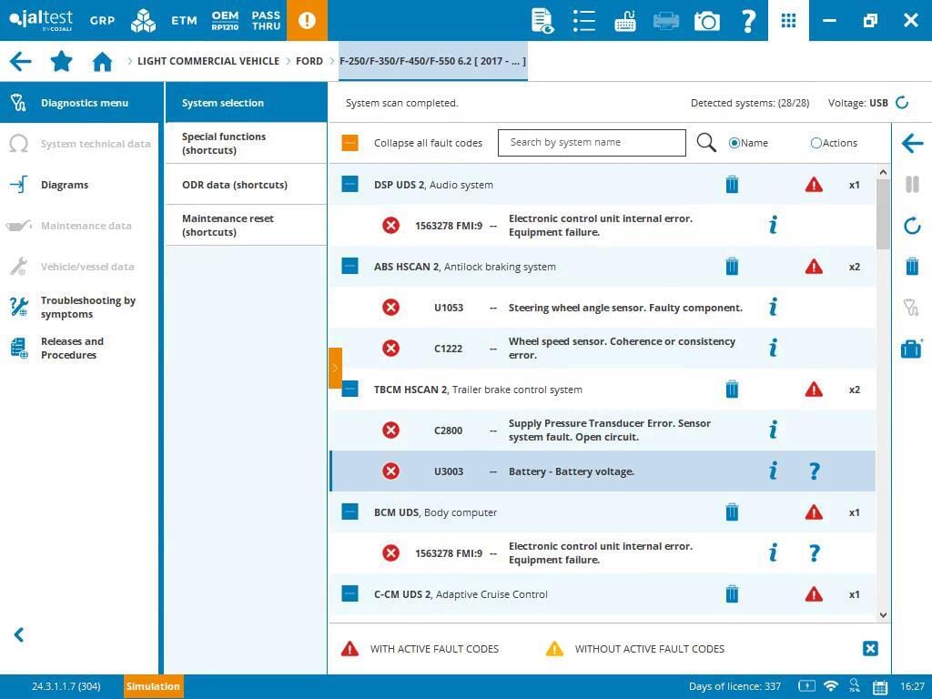Collapse the DSP UDS 2 Audio system

350,185
